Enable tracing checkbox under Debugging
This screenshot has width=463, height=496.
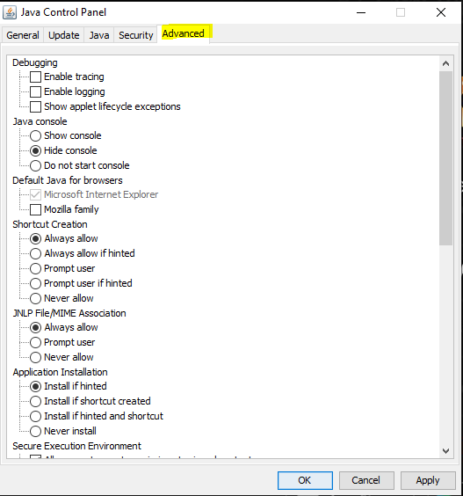[35, 77]
